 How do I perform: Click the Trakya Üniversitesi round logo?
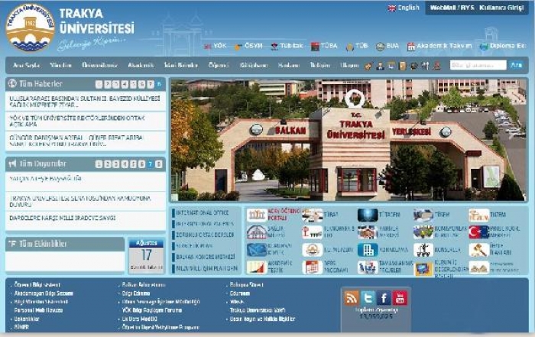(30, 28)
